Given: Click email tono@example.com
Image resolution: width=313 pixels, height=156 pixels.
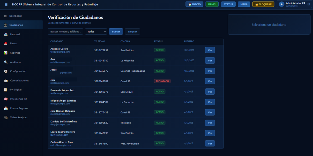Looking at the screenshot, I should click(x=60, y=52).
